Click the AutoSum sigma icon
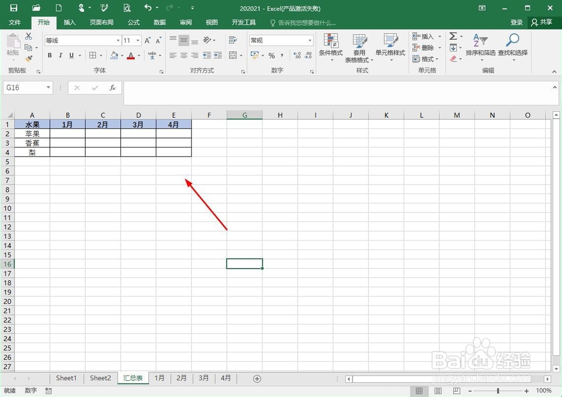562x397 pixels. click(x=453, y=36)
